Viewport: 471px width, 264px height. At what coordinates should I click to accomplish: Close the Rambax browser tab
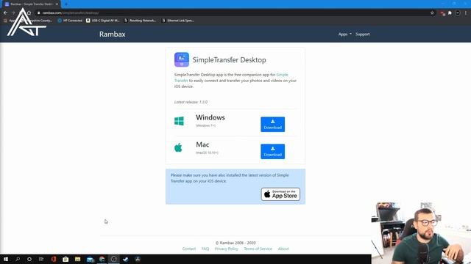click(x=57, y=4)
